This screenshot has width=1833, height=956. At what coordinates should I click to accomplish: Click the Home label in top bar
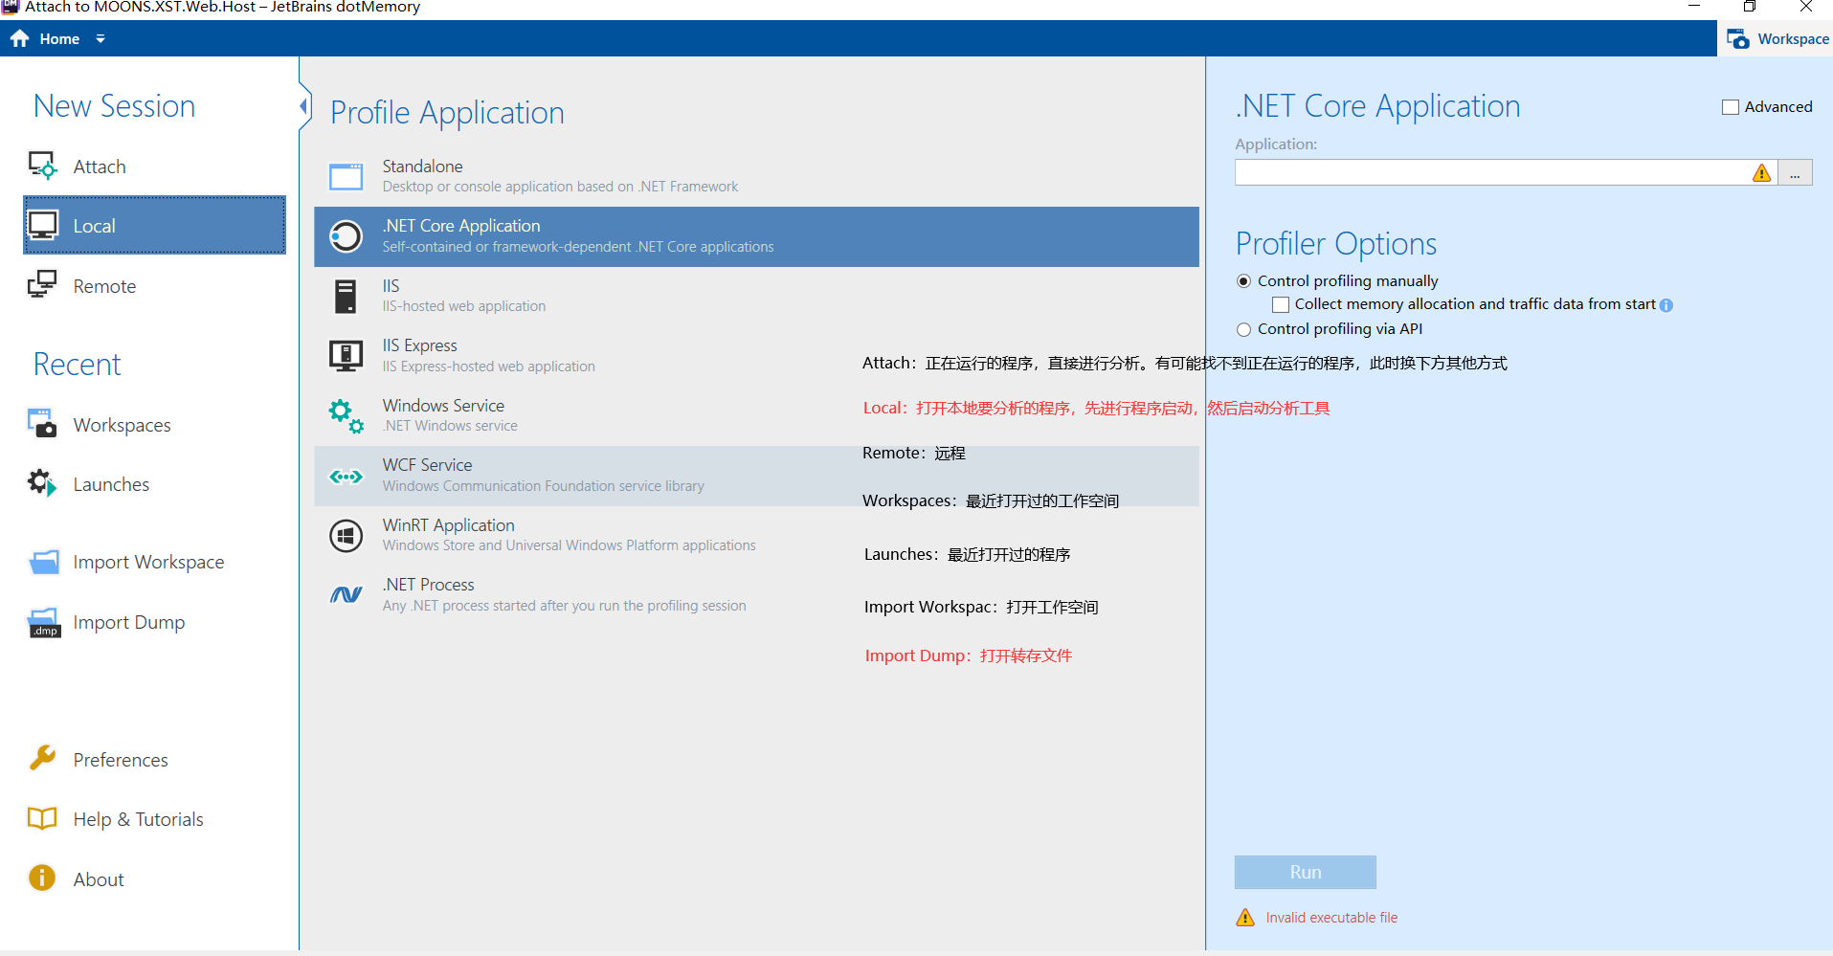pyautogui.click(x=59, y=39)
